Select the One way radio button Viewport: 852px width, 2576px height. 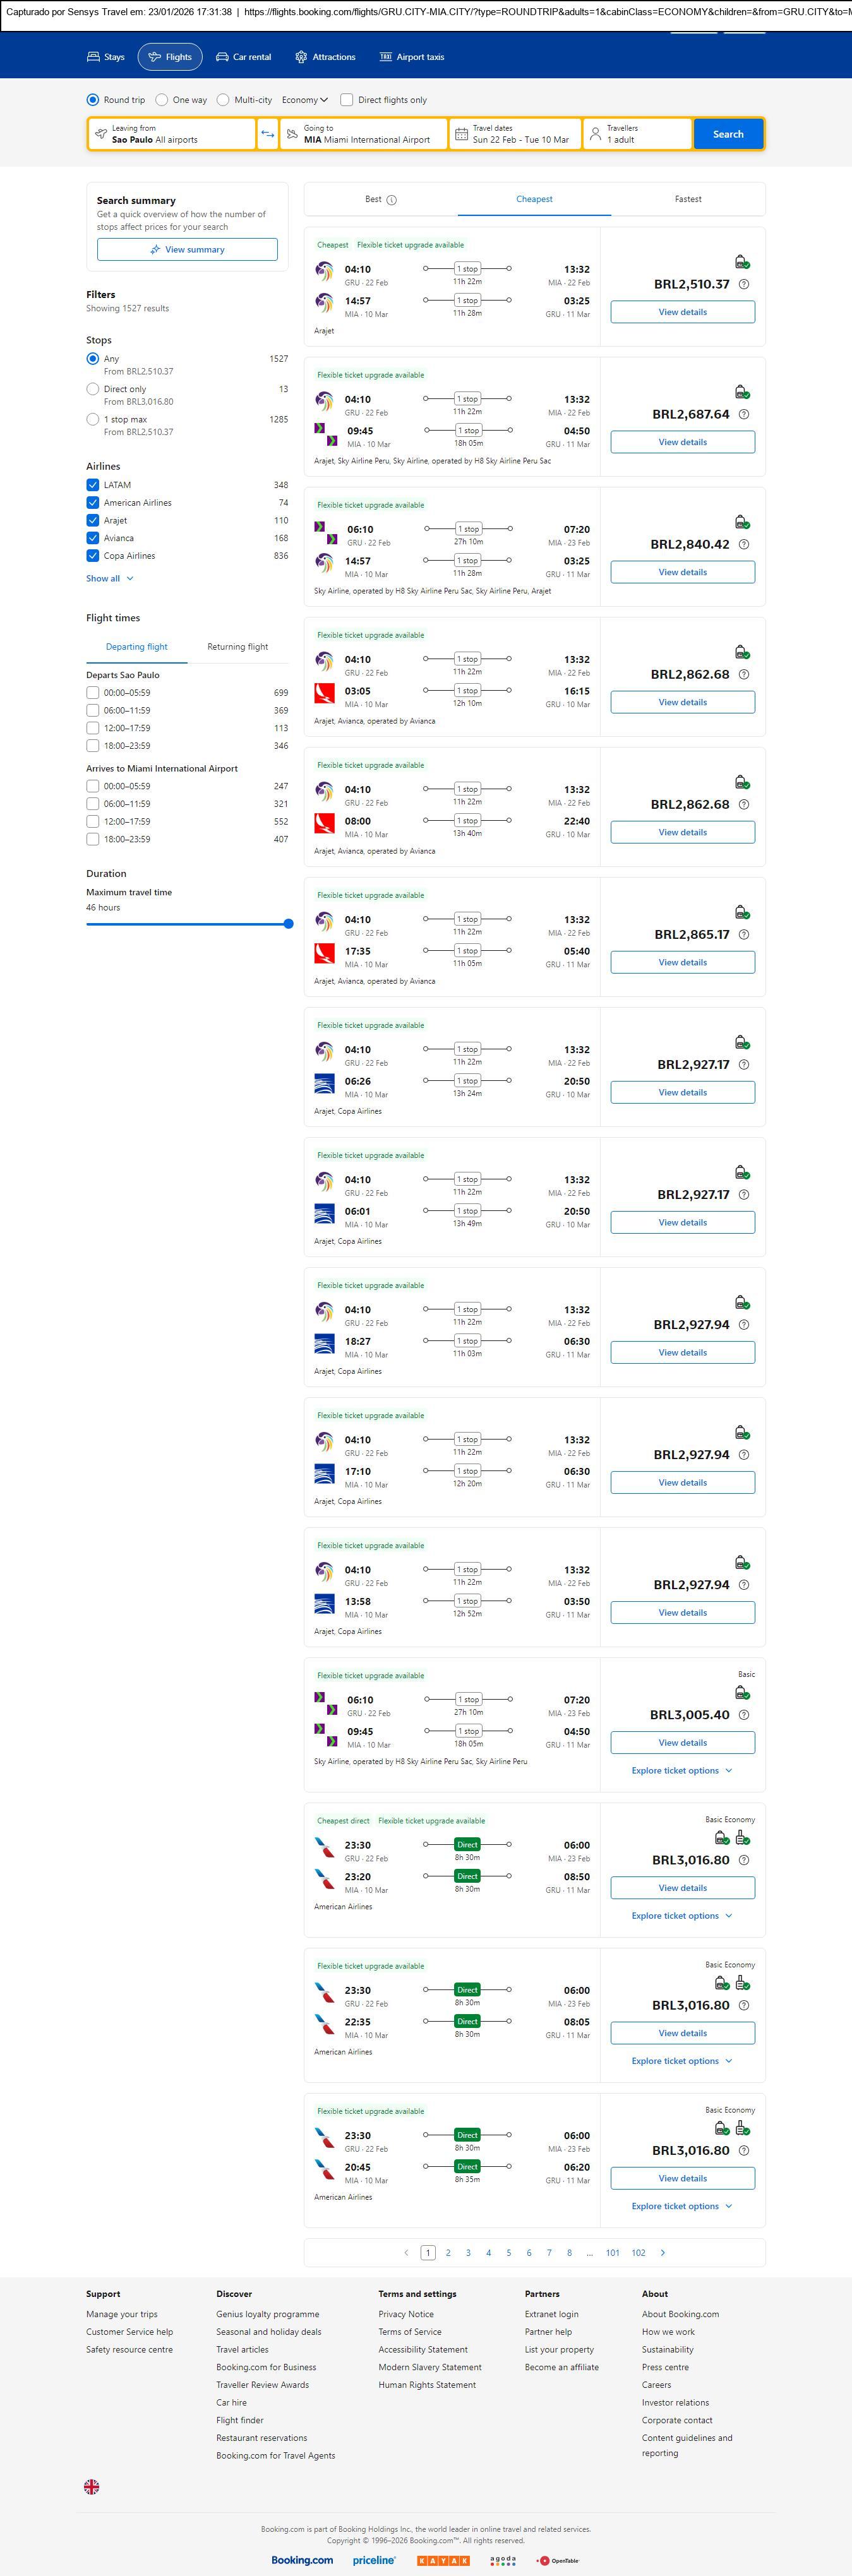tap(162, 100)
